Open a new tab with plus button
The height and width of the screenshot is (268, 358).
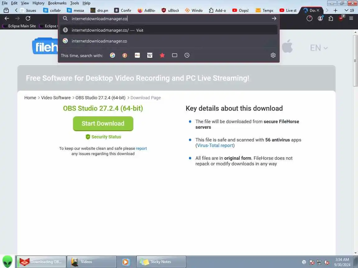[x=335, y=10]
